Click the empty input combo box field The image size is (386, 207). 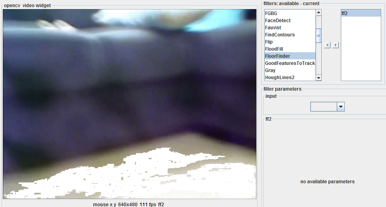324,107
